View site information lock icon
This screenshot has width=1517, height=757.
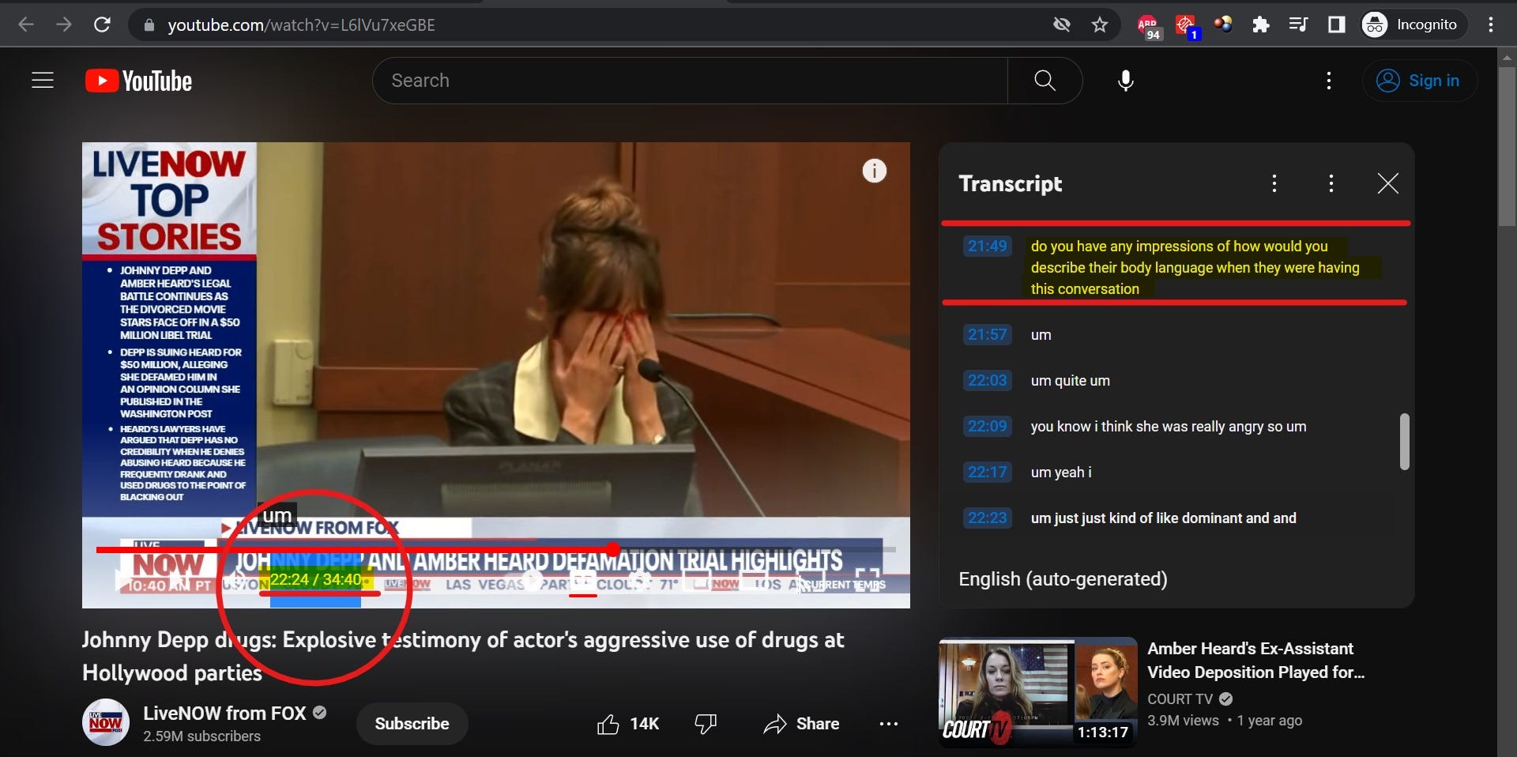click(149, 25)
